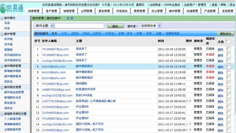The height and width of the screenshot is (133, 236).
Task: Switch to the 7天内 time filter
Action: pos(86,33)
